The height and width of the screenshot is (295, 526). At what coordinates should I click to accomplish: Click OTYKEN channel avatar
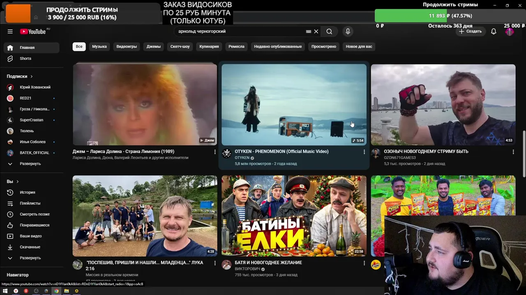(226, 154)
